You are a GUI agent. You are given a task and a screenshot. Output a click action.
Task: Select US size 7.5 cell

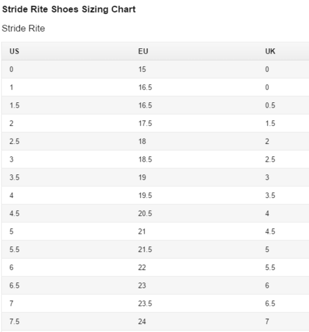[x=15, y=322]
